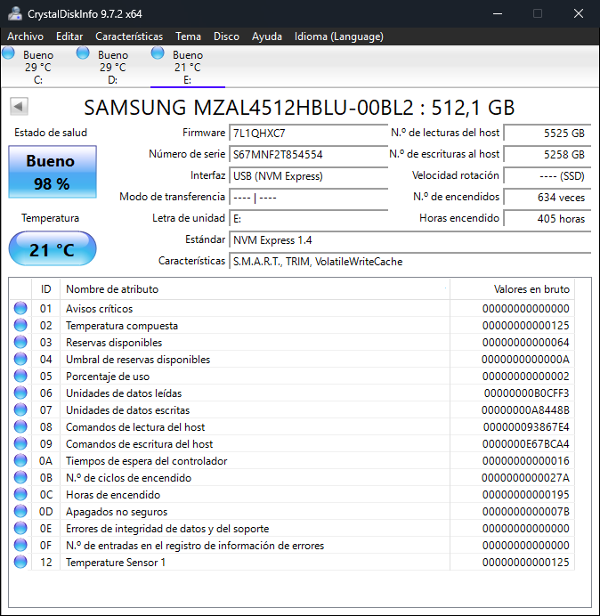Click the previous disk arrow button

tap(19, 106)
